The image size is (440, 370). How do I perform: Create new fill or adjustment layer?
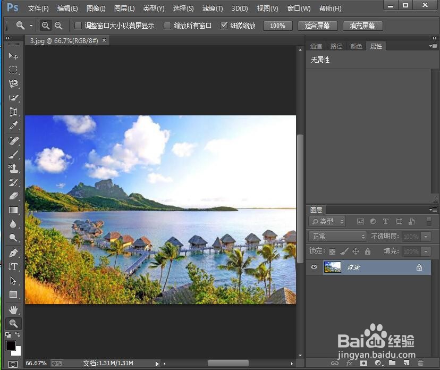pyautogui.click(x=378, y=363)
